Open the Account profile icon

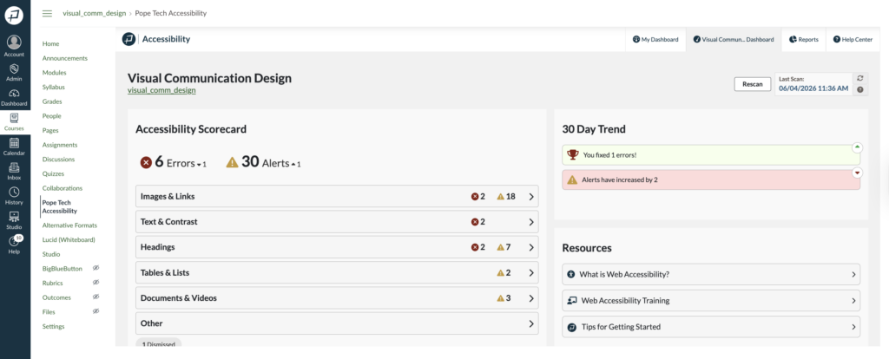tap(14, 42)
